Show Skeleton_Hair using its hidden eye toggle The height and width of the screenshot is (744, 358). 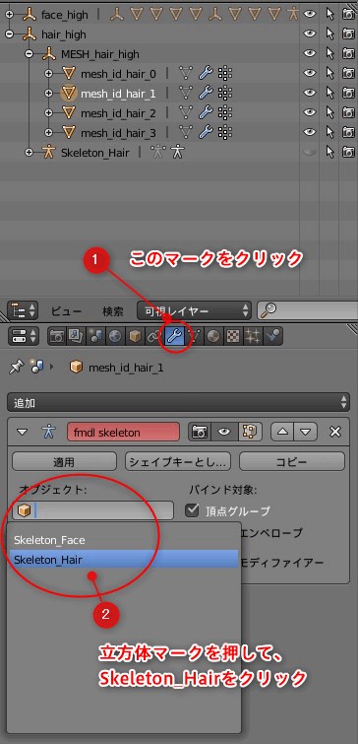(310, 153)
